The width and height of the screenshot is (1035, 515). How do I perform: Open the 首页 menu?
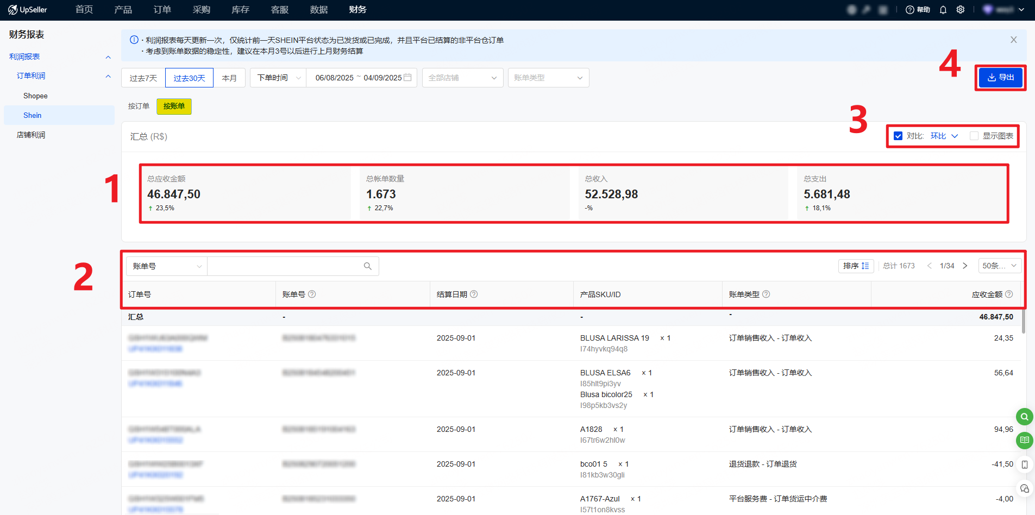(x=84, y=10)
